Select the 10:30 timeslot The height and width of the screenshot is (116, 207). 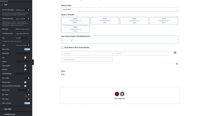pyautogui.click(x=105, y=21)
